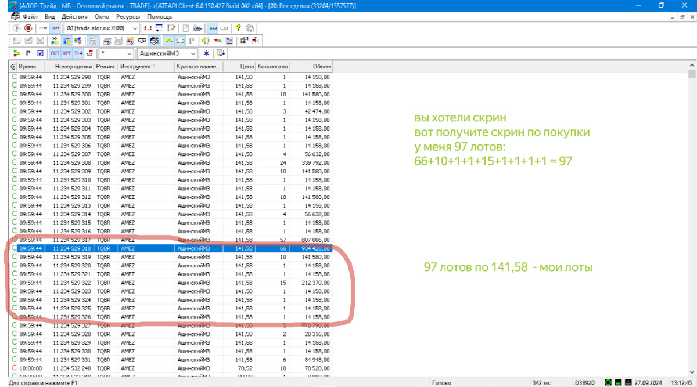The image size is (697, 387).
Task: Click the bold black P icon
Action: [x=28, y=53]
